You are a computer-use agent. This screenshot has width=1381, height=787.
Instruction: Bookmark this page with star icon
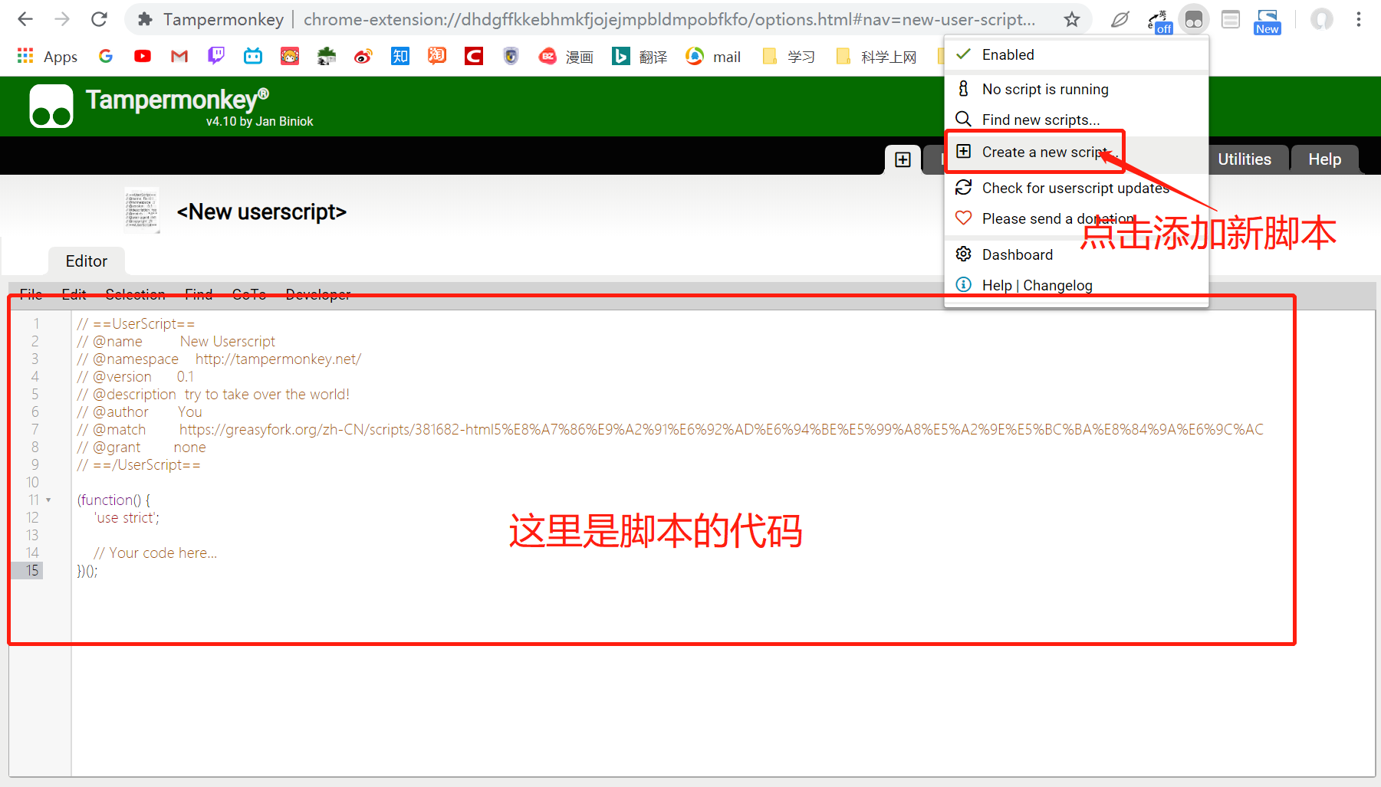[1072, 20]
